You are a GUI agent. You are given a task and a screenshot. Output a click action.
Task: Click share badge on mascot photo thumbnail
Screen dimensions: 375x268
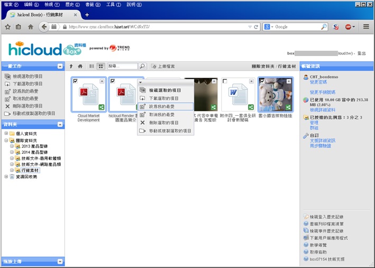pyautogui.click(x=288, y=107)
